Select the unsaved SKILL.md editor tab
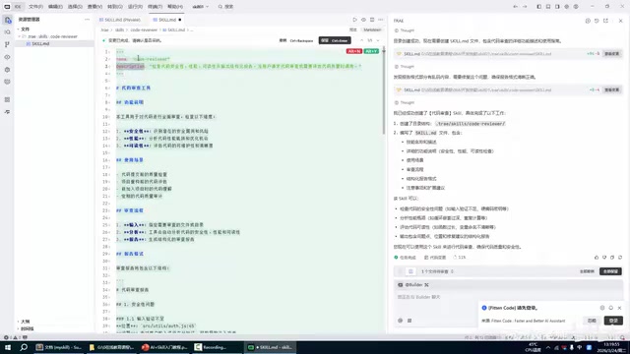The image size is (630, 354). click(x=167, y=20)
